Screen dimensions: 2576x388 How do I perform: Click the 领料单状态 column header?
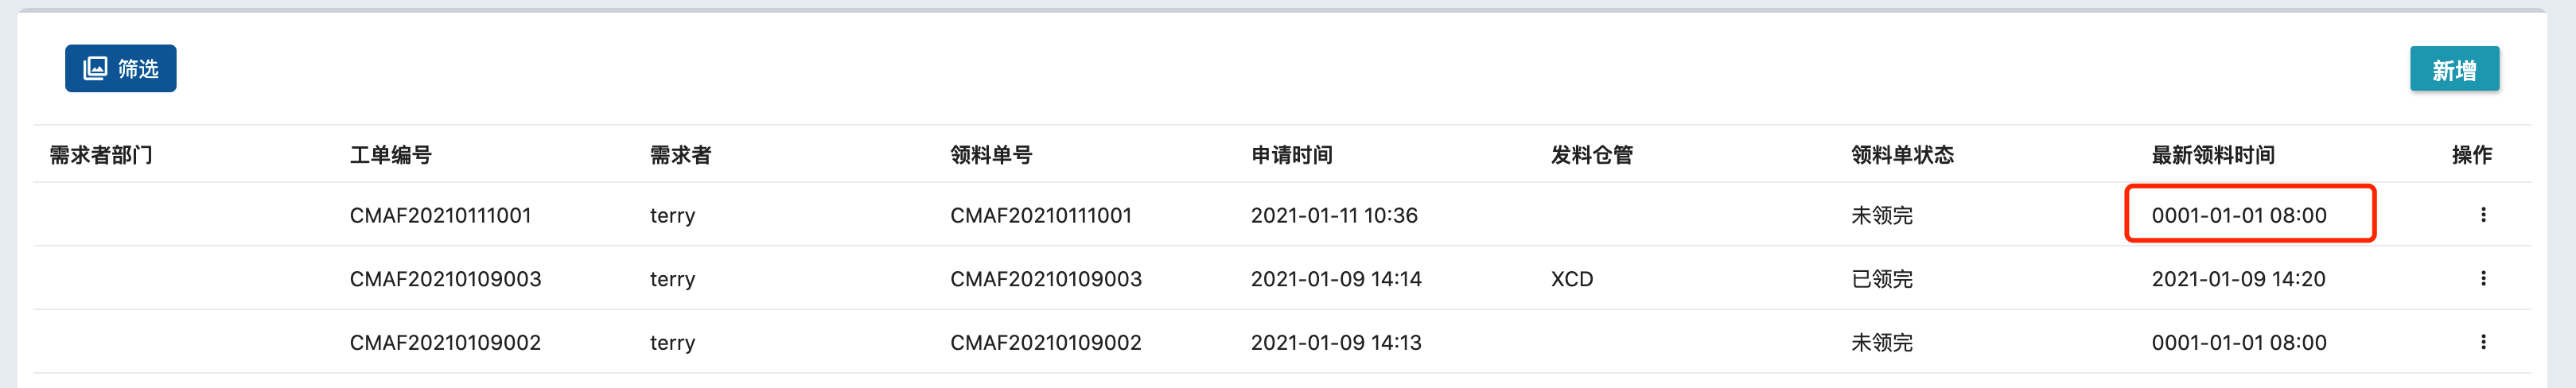click(x=1902, y=155)
